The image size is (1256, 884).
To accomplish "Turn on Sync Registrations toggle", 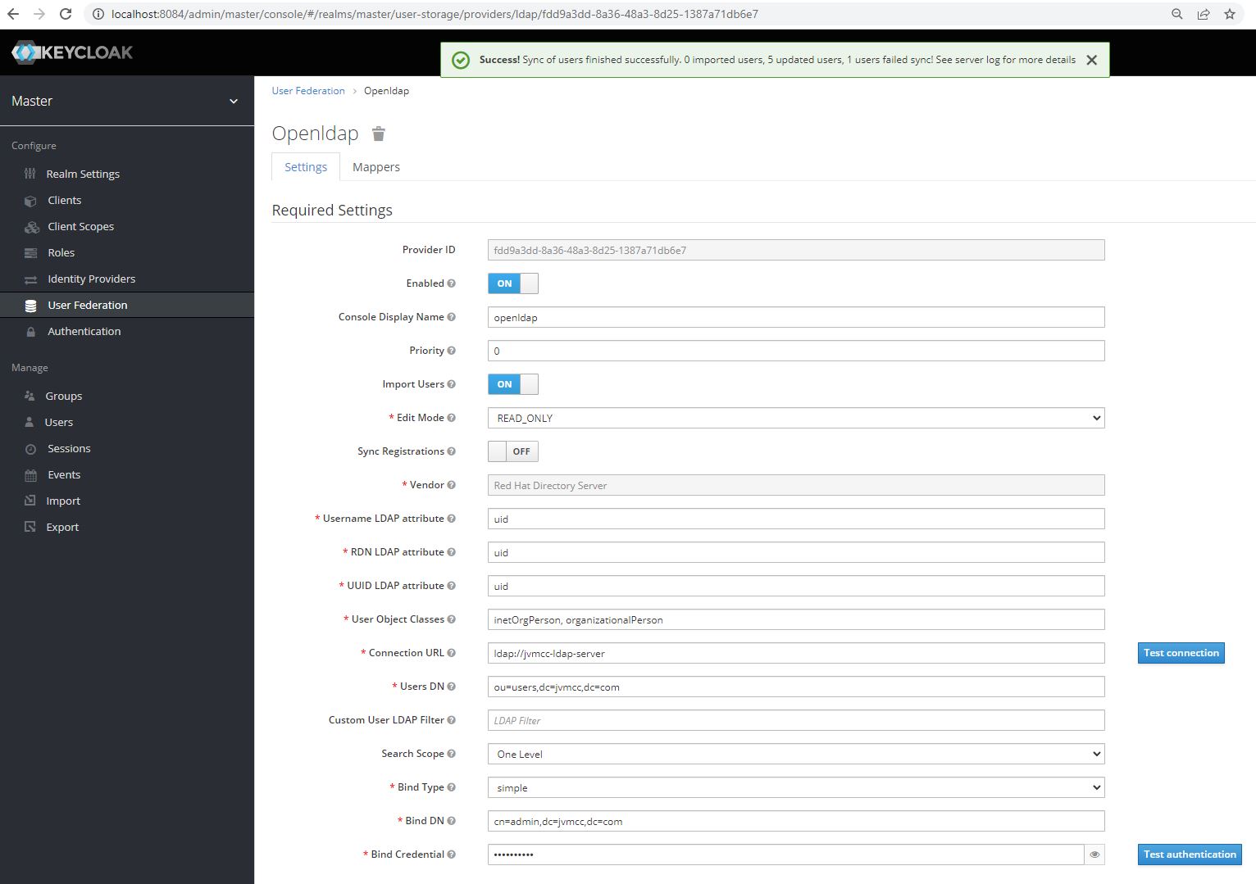I will point(512,451).
